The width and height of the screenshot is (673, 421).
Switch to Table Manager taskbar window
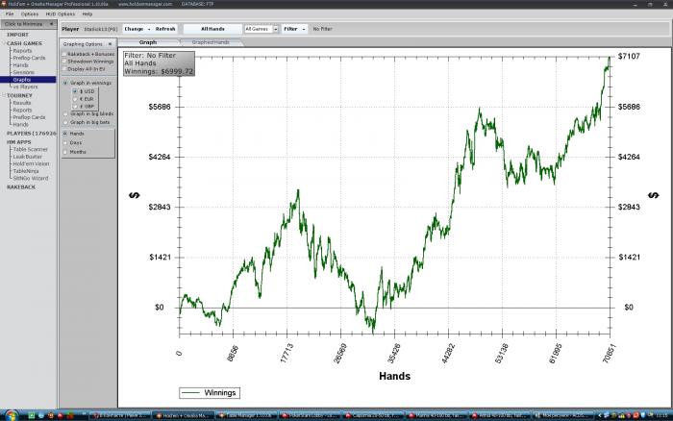[245, 415]
